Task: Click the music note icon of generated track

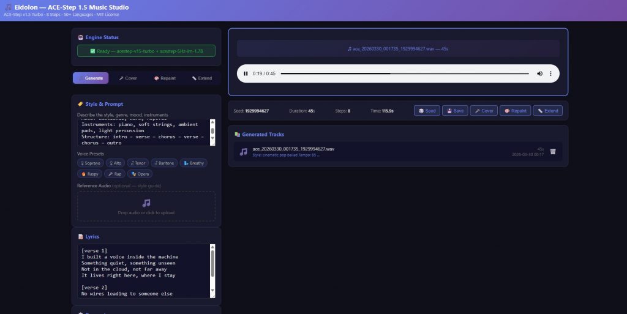Action: pyautogui.click(x=243, y=152)
